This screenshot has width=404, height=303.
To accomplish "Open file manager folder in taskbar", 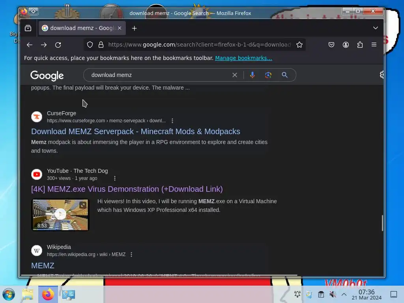I will [28, 294].
